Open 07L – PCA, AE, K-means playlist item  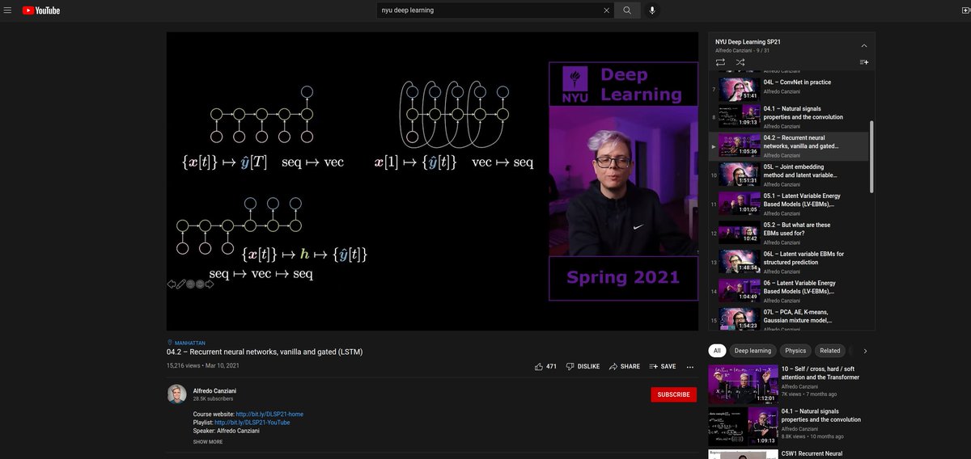(x=789, y=318)
